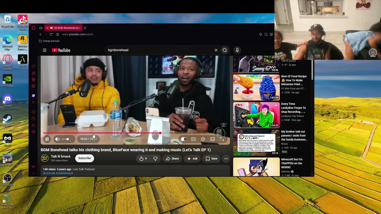Adjust the YouTube player volume slider
Screen dimensions: 381x214
(66, 139)
